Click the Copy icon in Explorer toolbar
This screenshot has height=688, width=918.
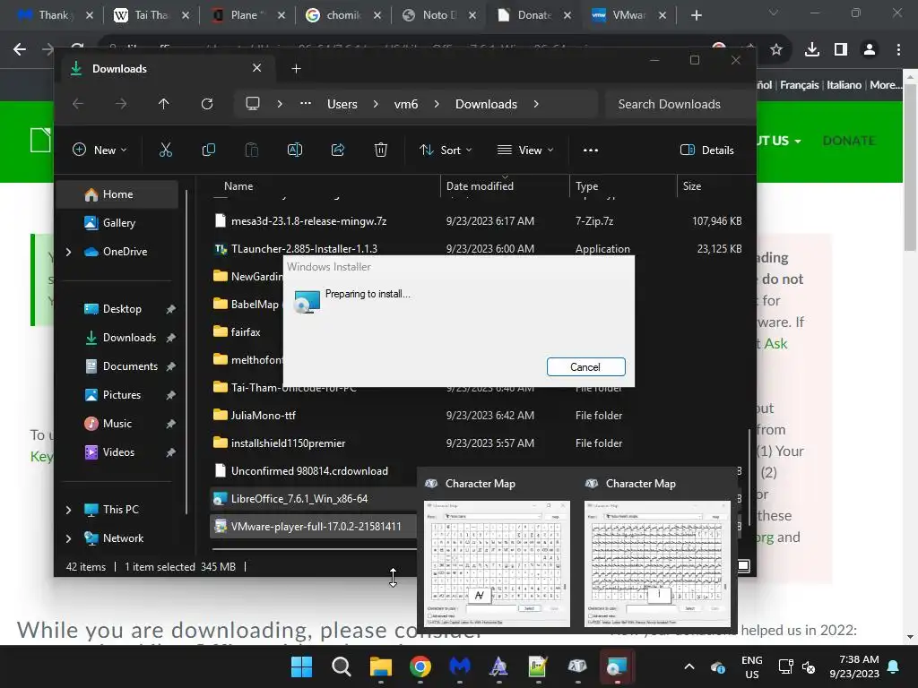pos(208,150)
